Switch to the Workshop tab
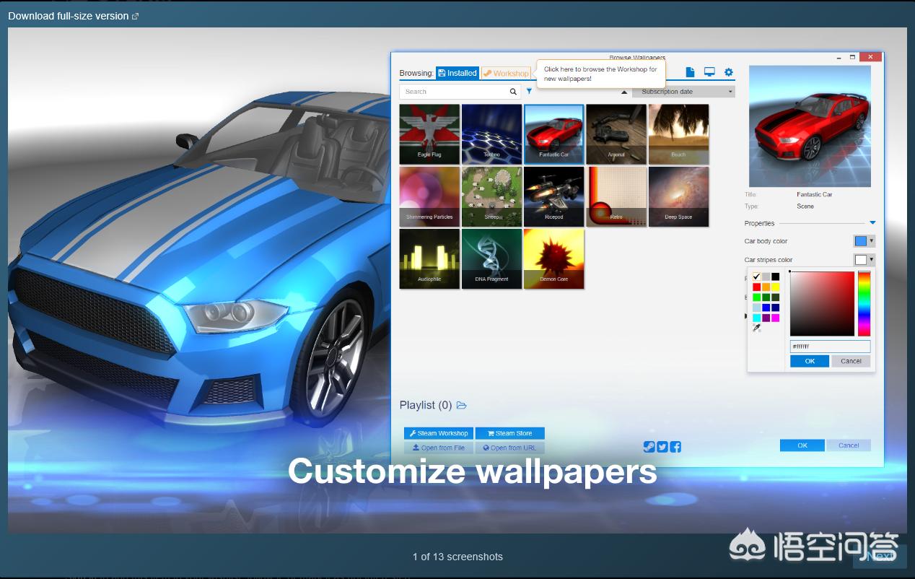This screenshot has width=915, height=579. [506, 73]
